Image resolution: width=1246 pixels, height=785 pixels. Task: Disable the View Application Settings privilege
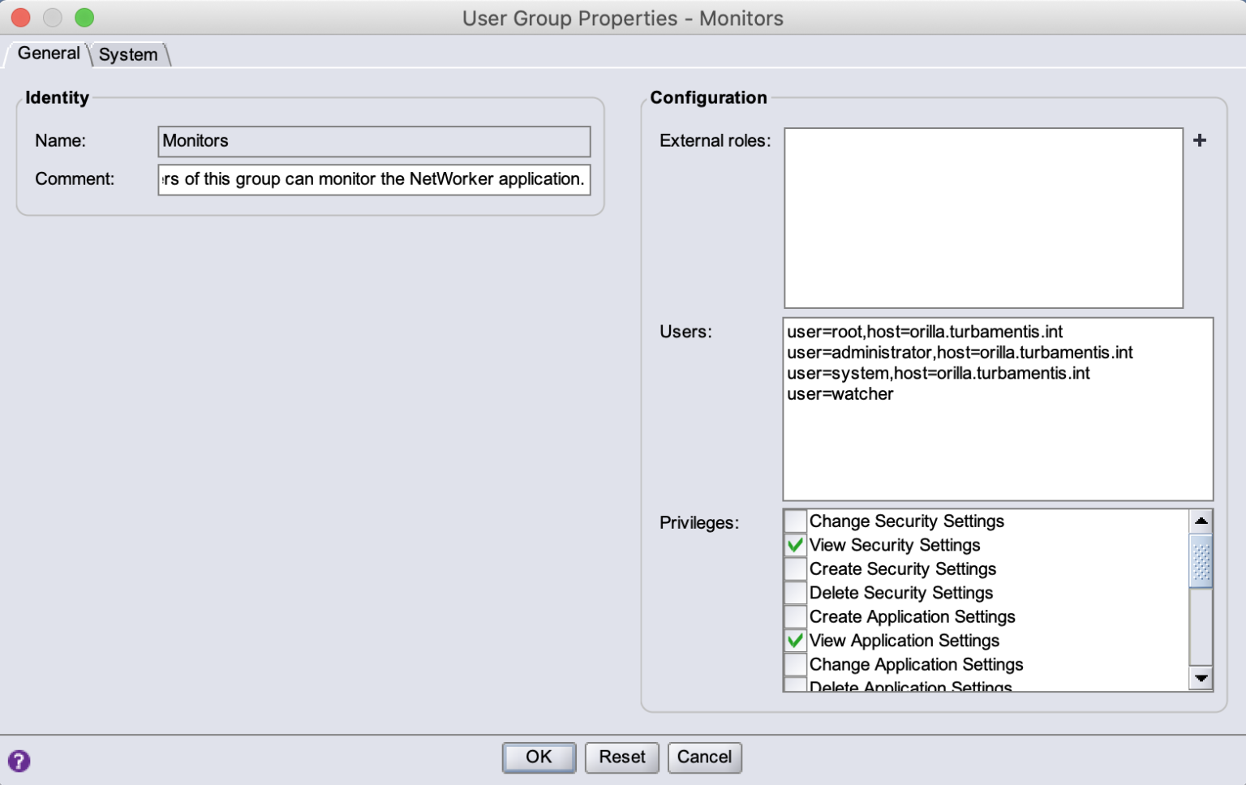click(794, 640)
